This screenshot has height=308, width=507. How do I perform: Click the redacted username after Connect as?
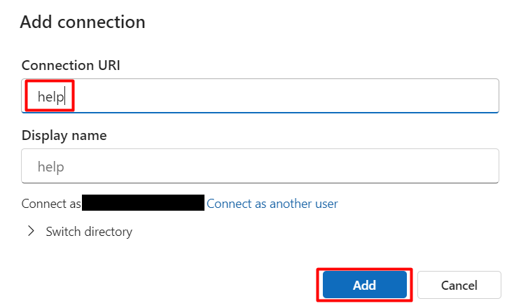(x=143, y=204)
